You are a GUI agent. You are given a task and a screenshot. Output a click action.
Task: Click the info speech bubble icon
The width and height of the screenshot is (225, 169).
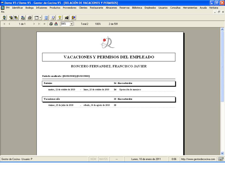click(x=53, y=17)
